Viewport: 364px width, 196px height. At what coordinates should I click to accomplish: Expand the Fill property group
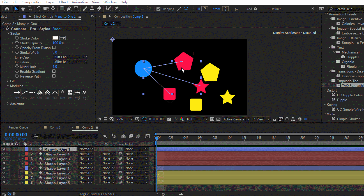pyautogui.click(x=8, y=81)
